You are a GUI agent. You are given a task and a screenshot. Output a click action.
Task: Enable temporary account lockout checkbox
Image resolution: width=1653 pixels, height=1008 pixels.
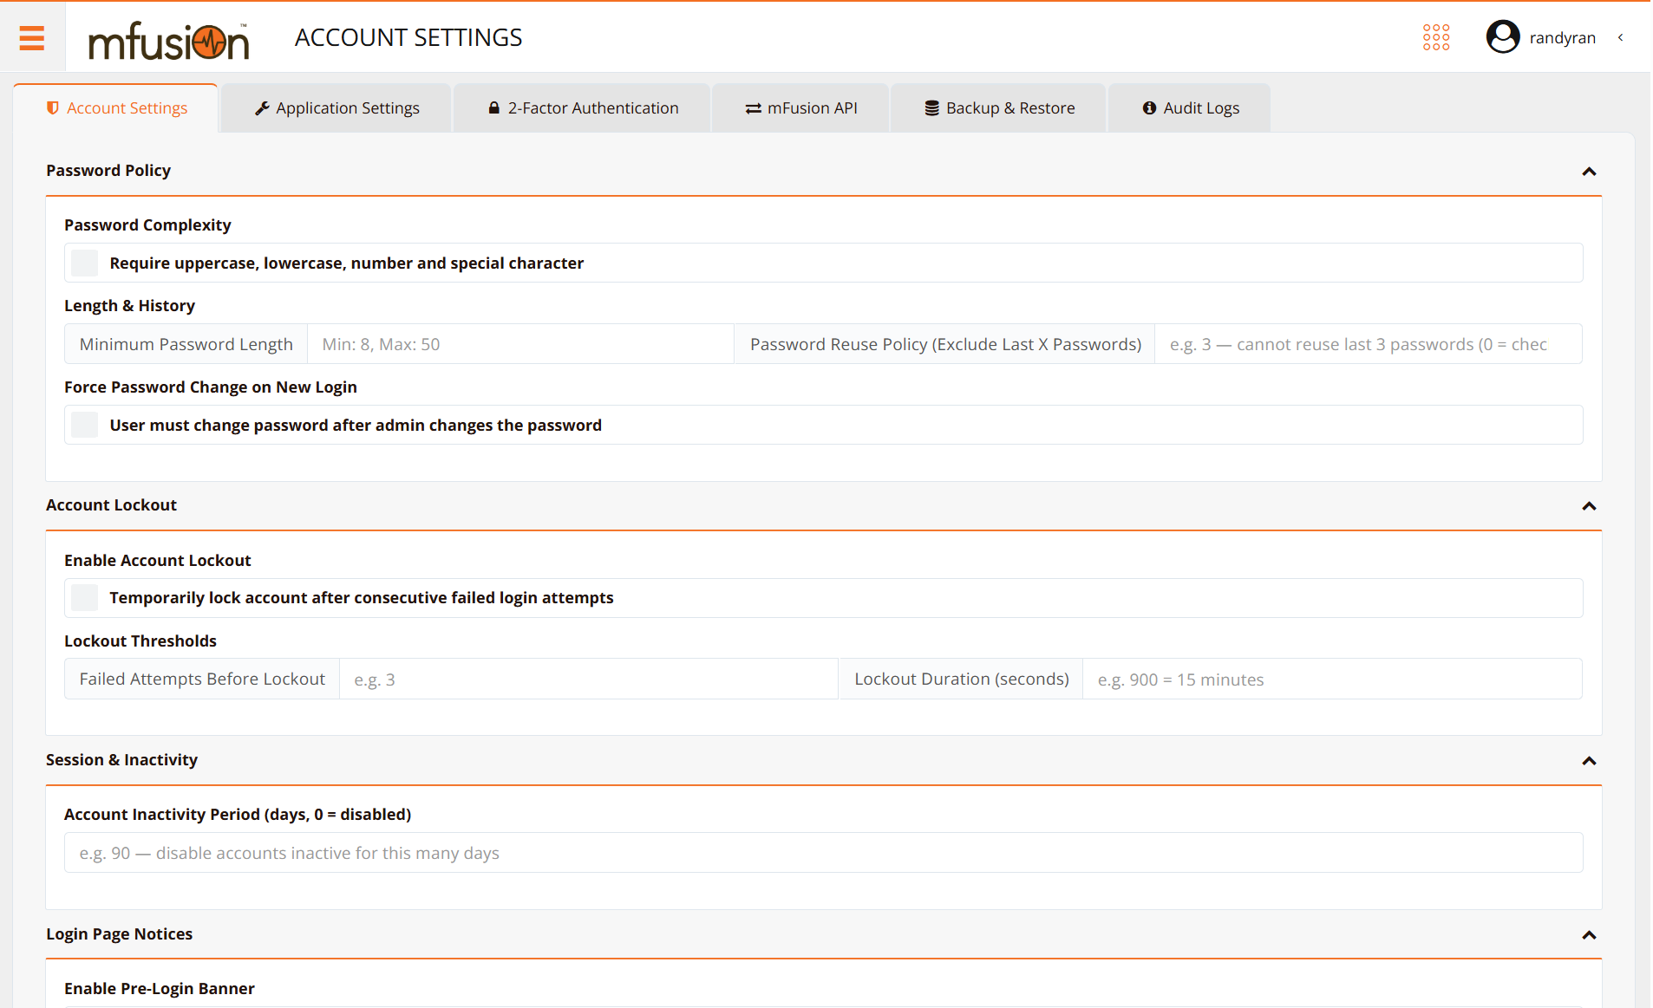point(85,597)
